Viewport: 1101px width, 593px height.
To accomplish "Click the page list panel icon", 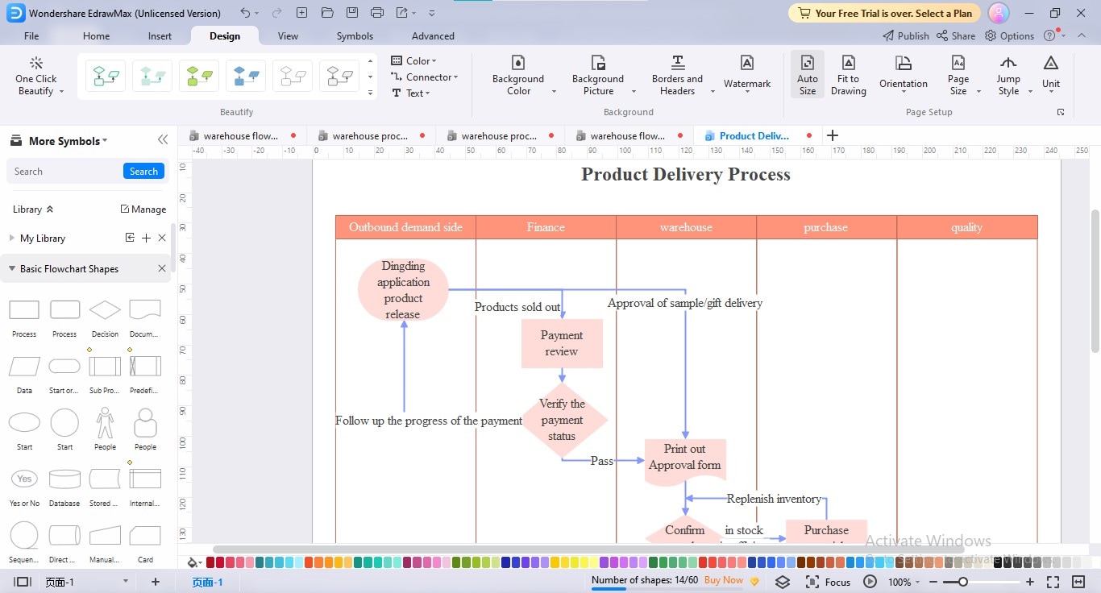I will [x=23, y=582].
